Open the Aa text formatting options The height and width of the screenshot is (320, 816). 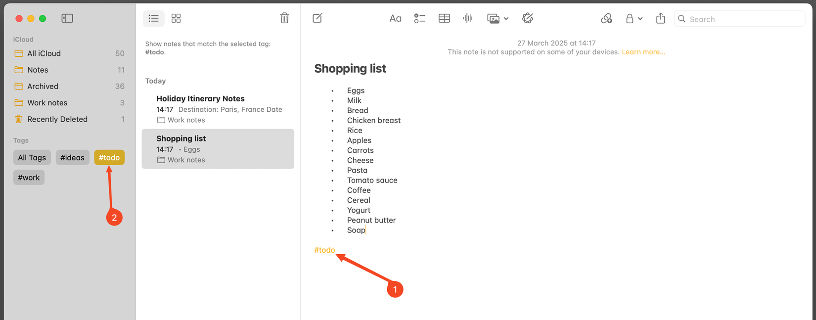(395, 18)
